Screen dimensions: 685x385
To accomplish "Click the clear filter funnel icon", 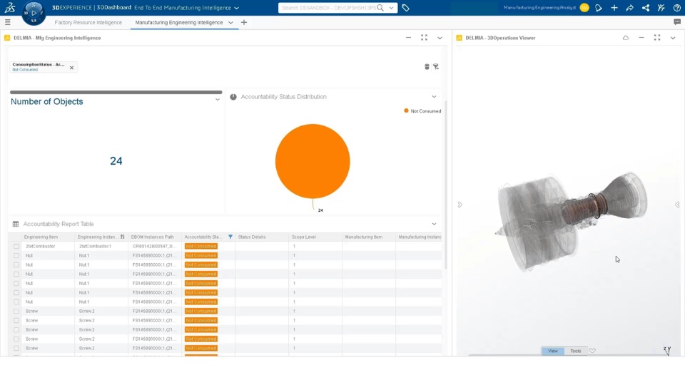I will point(436,67).
